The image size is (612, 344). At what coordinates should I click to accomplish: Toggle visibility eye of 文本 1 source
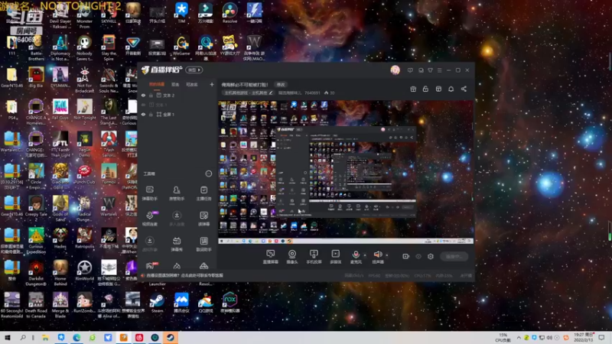click(x=143, y=105)
